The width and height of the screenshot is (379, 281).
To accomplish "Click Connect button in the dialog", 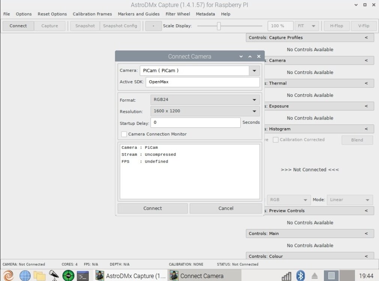I will (153, 209).
